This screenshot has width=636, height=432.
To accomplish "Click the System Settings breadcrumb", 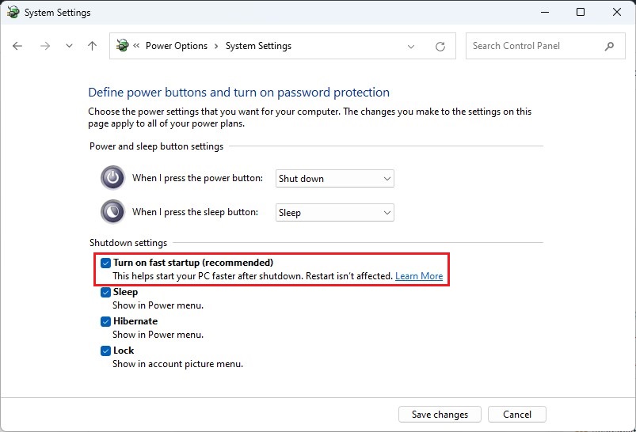I will [x=258, y=46].
